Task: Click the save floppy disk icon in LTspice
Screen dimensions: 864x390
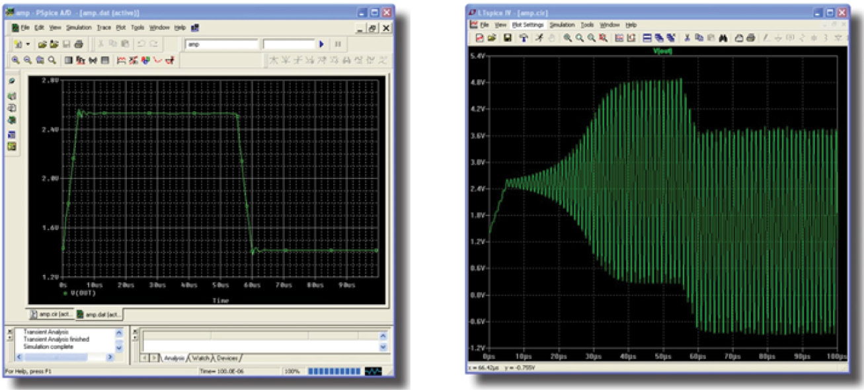Action: pyautogui.click(x=507, y=38)
